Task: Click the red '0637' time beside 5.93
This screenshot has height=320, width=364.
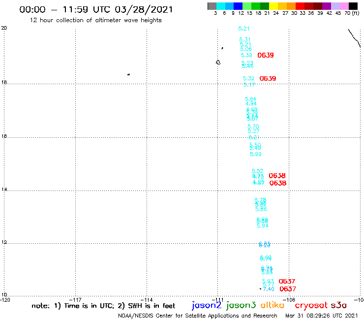Action: [x=287, y=282]
